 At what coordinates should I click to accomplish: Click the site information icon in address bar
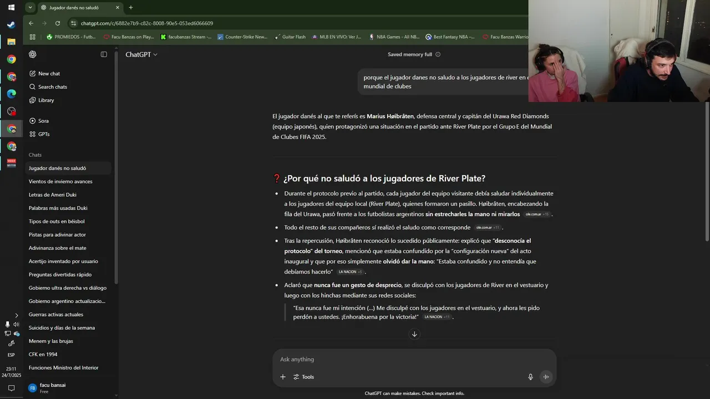point(73,23)
